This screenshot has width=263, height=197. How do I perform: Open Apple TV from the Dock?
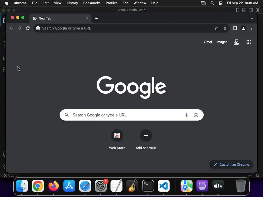218,186
